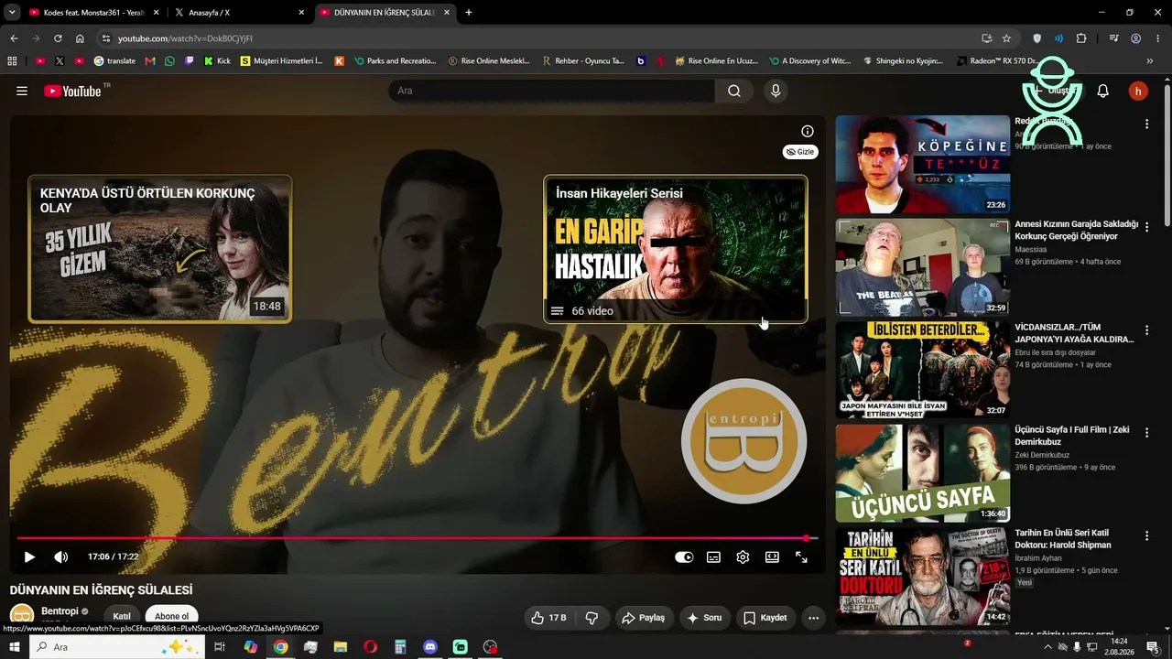This screenshot has height=659, width=1172.
Task: Start voice search with the microphone icon
Action: point(776,91)
